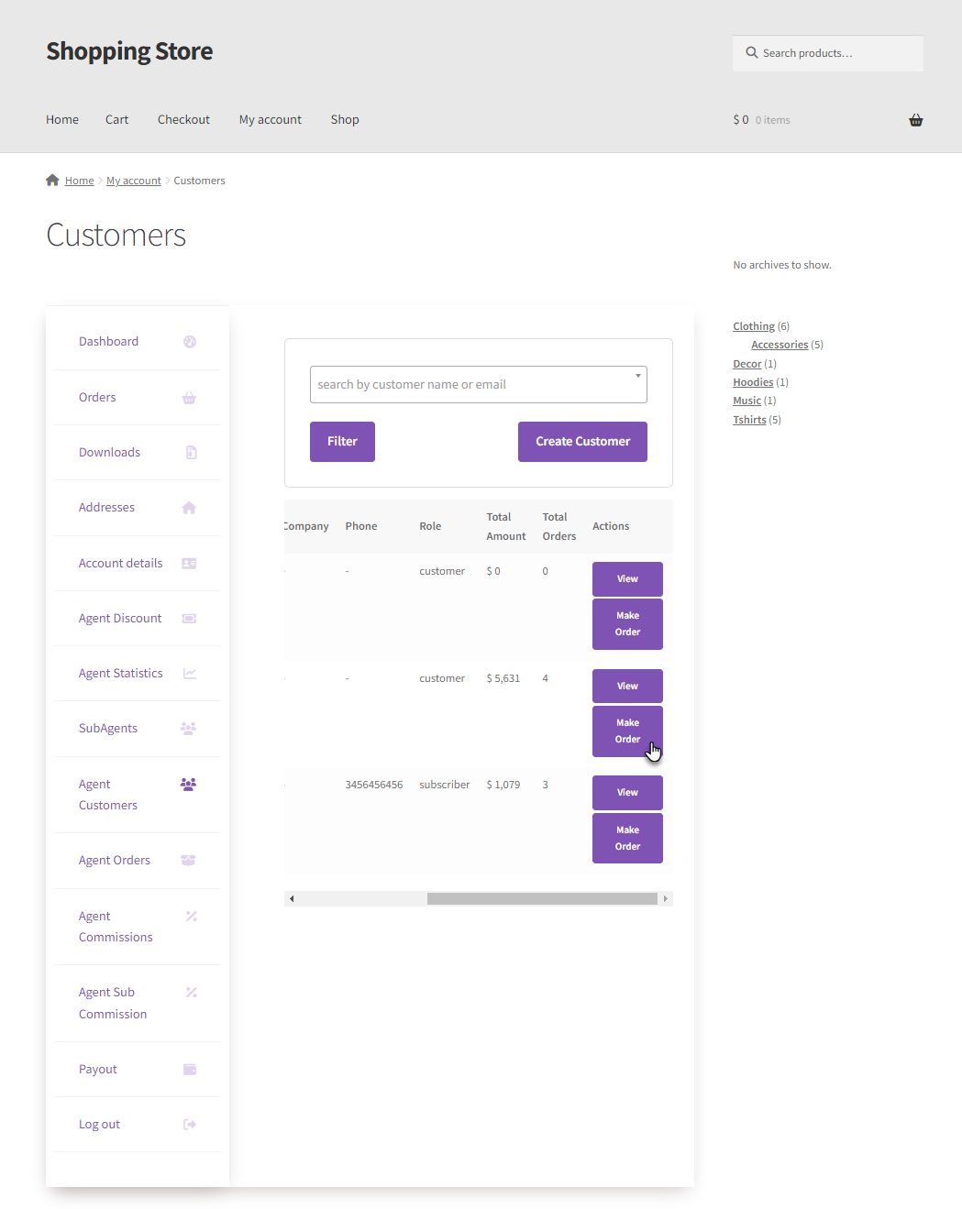Click the Agent Commissions percent icon
The width and height of the screenshot is (962, 1209).
(x=191, y=917)
